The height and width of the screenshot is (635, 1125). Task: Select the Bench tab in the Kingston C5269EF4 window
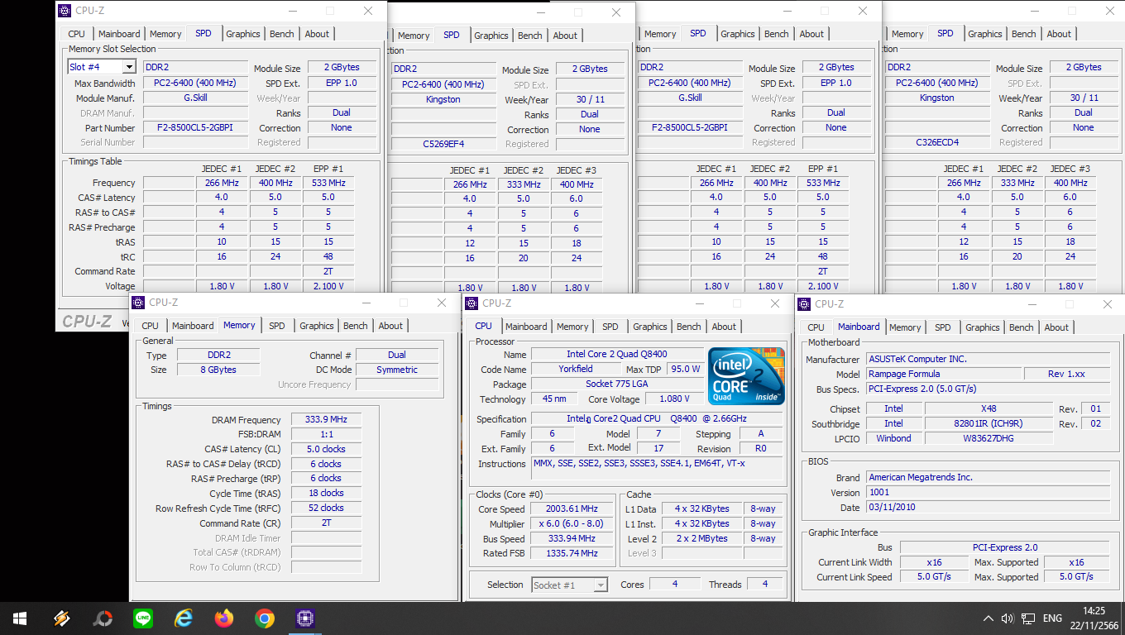coord(530,36)
